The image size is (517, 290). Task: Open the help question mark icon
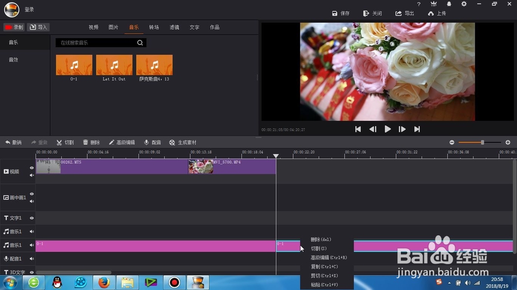point(419,4)
